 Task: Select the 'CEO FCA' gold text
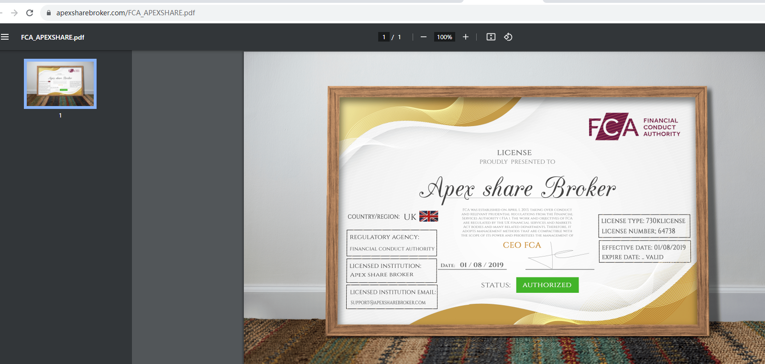pyautogui.click(x=522, y=245)
